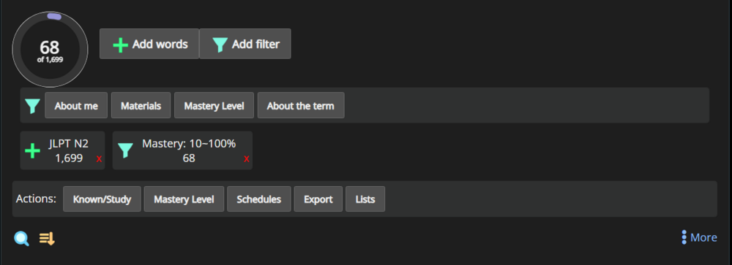Viewport: 732px width, 265px height.
Task: Click the yellow sort order icon
Action: (47, 239)
